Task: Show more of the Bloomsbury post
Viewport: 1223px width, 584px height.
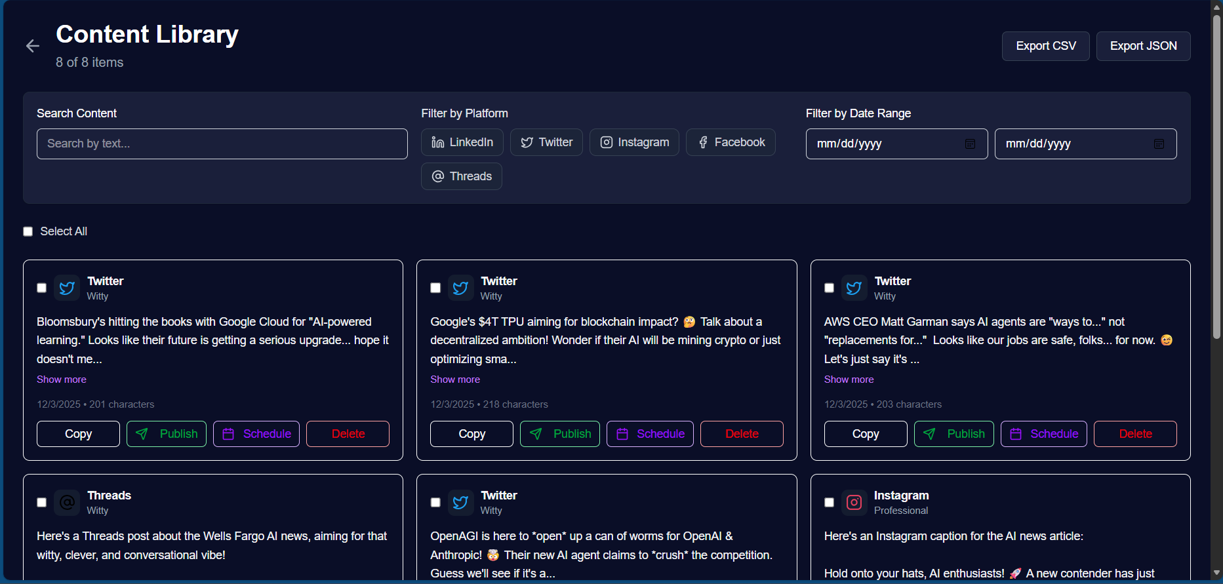Action: (62, 380)
